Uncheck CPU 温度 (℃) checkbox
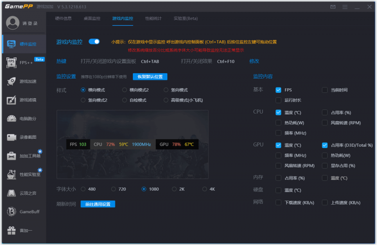The width and height of the screenshot is (377, 245). [278, 113]
